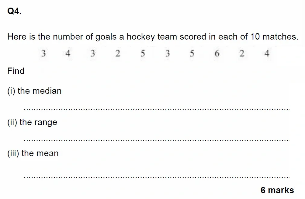Select the second number 5 in the data row
The height and width of the screenshot is (199, 305).
[x=192, y=54]
